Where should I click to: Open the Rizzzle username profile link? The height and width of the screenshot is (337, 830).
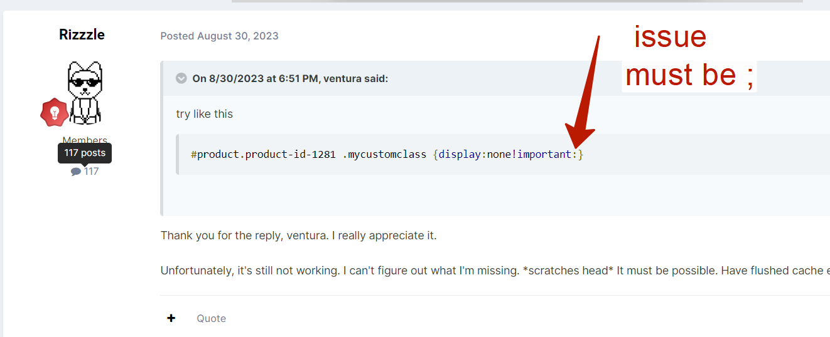pos(82,34)
